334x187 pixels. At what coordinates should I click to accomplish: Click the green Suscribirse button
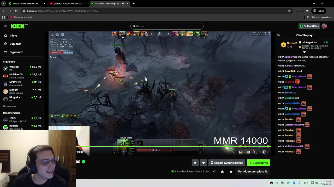(x=258, y=163)
